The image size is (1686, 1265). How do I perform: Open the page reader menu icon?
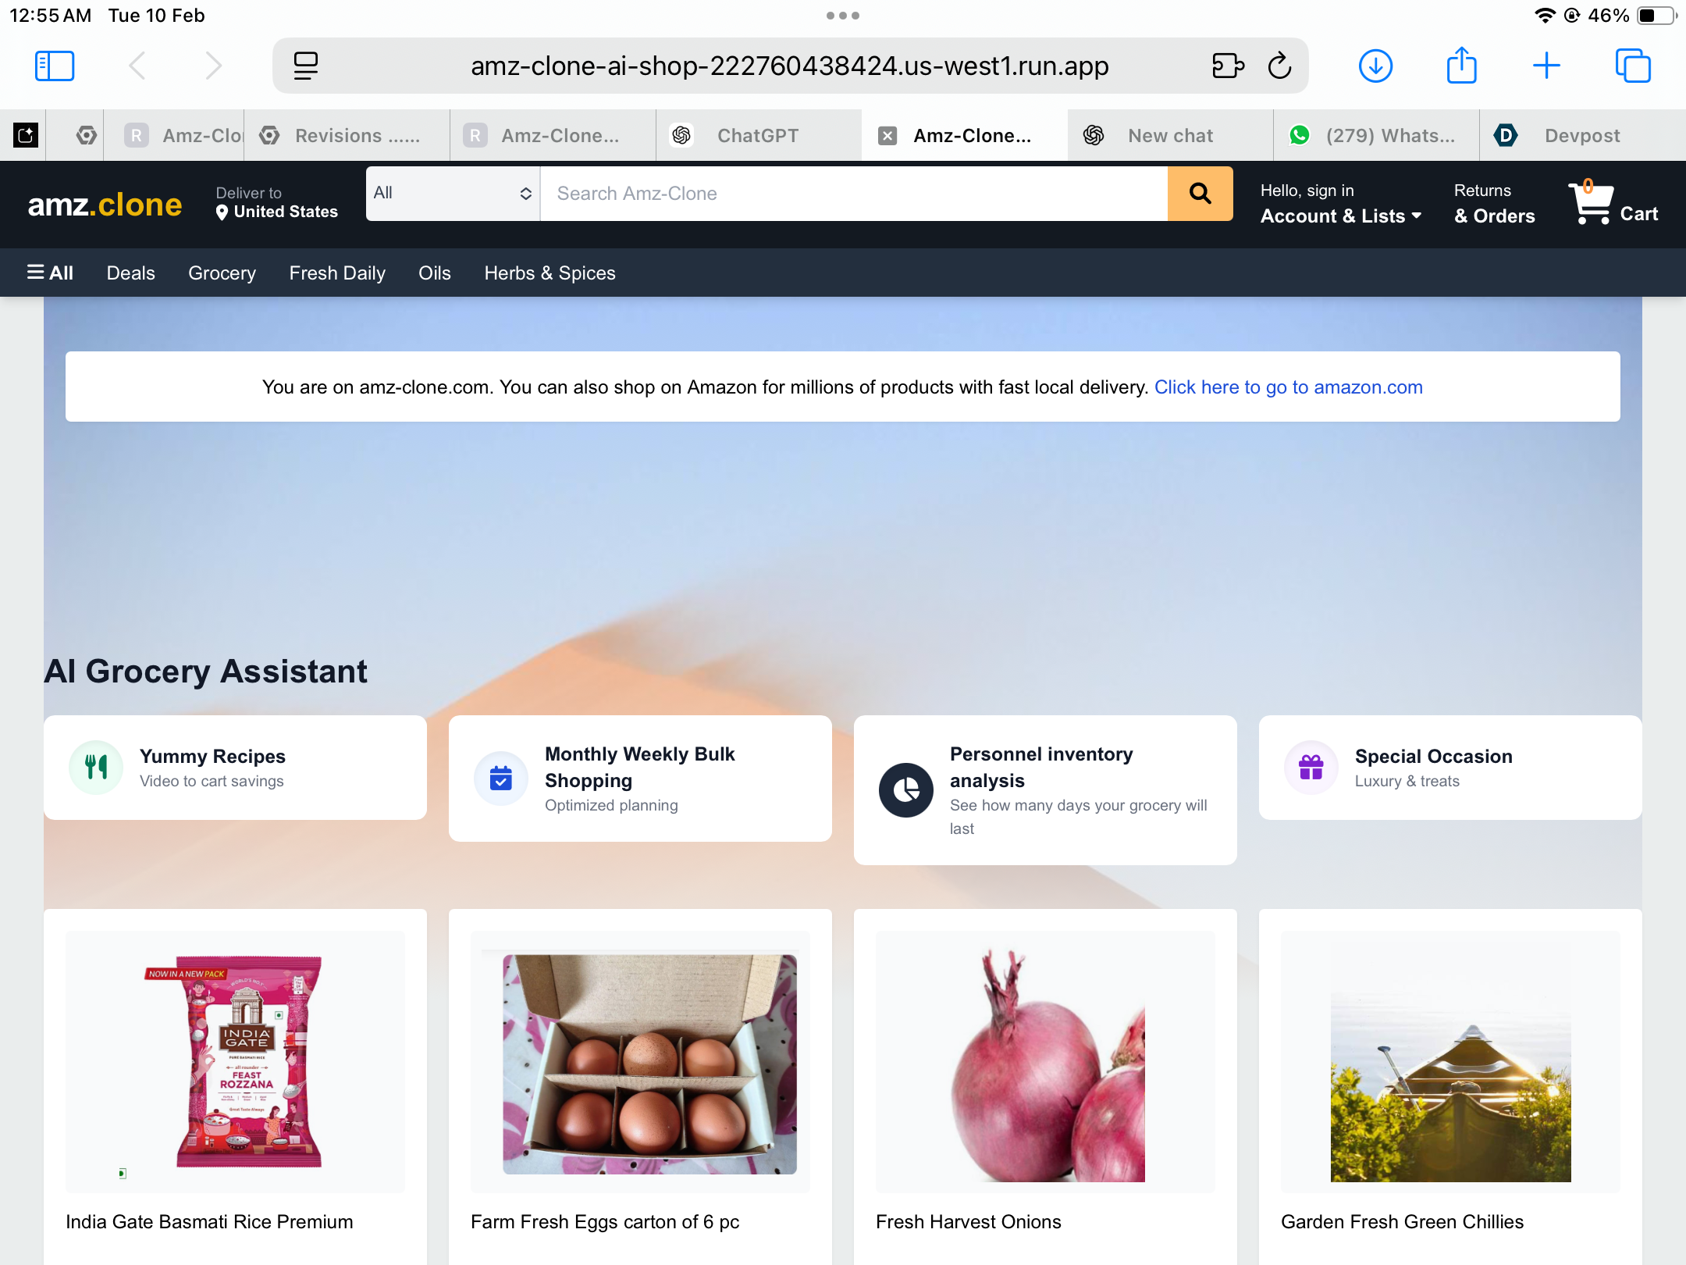coord(305,66)
